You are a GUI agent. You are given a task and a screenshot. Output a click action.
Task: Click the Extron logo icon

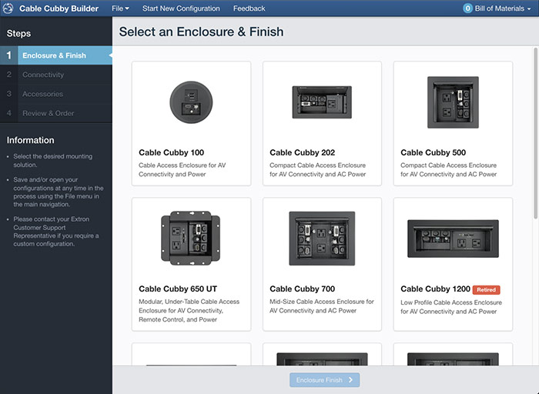coord(8,8)
